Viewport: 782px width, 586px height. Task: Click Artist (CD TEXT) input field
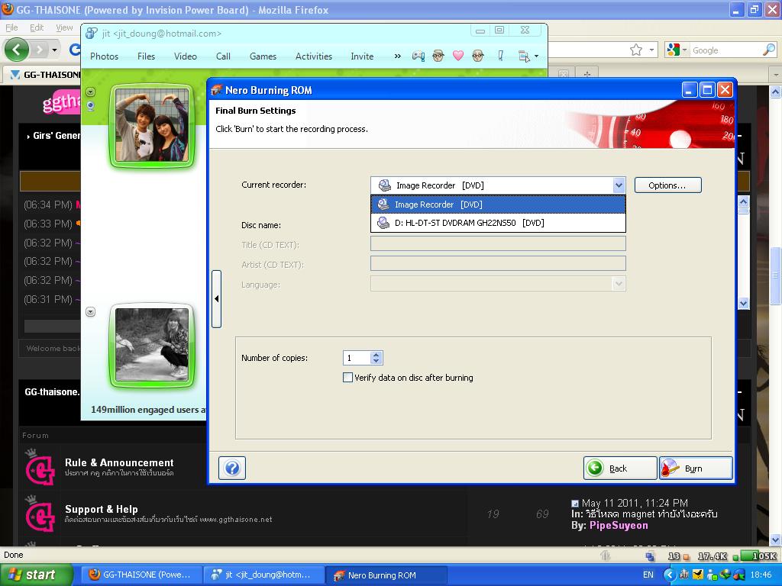(498, 263)
